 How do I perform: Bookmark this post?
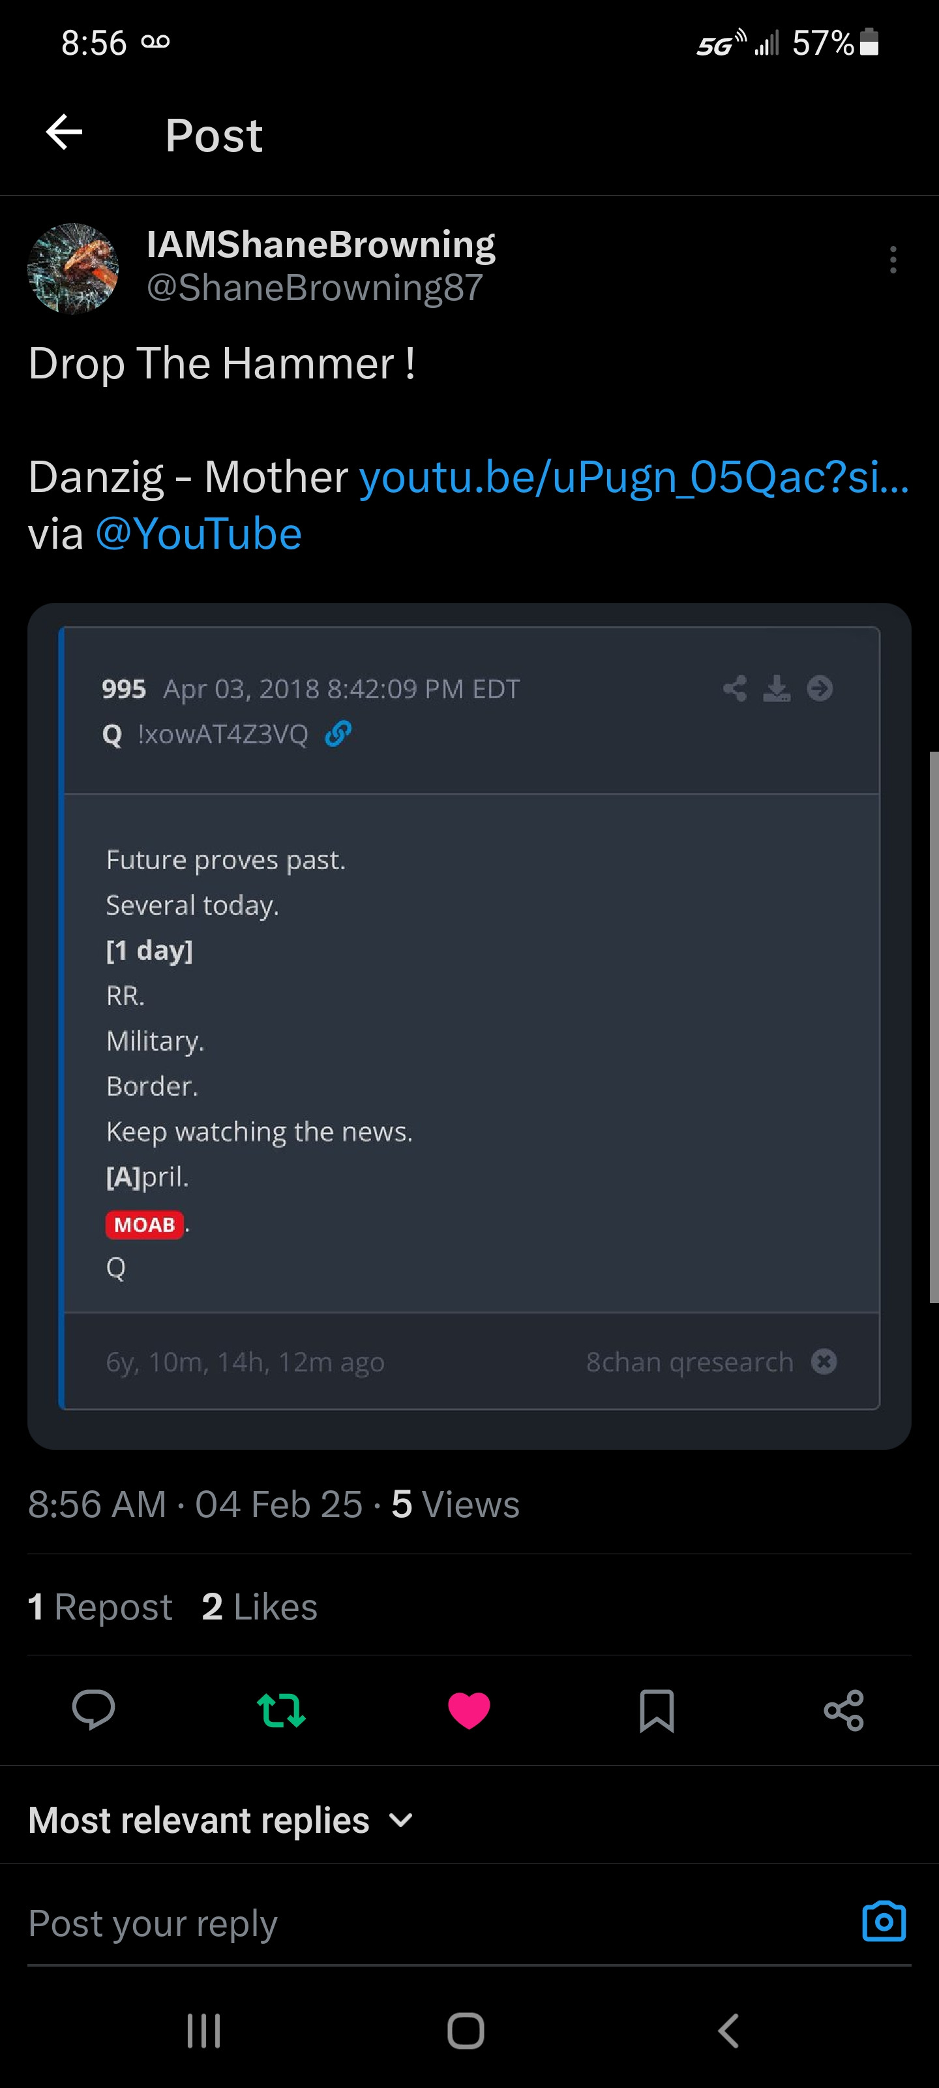click(656, 1710)
